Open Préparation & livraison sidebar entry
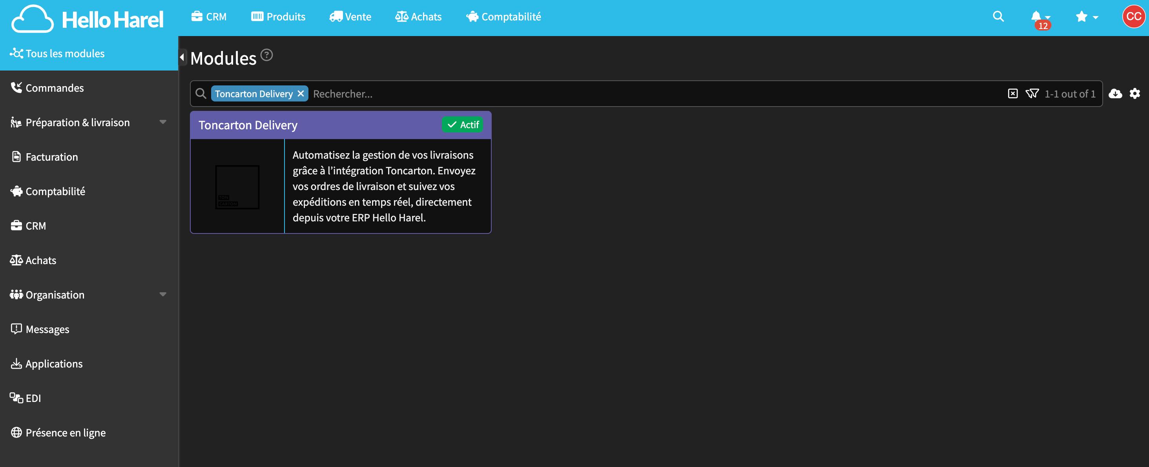The image size is (1149, 467). (x=77, y=122)
